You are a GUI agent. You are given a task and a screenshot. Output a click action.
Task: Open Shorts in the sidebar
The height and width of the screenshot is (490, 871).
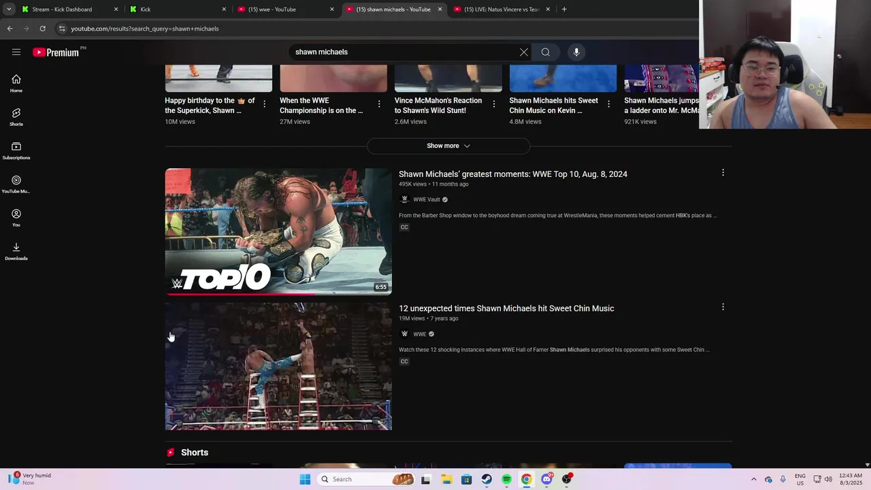[16, 117]
